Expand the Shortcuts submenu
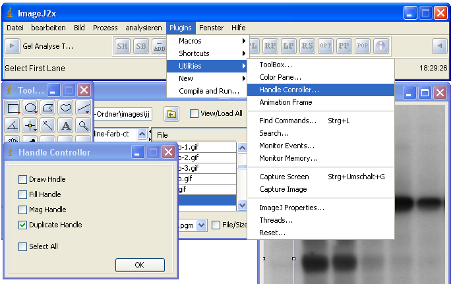 click(x=207, y=53)
